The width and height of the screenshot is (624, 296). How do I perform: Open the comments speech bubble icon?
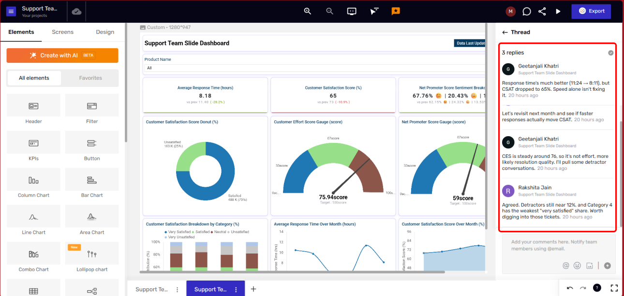pyautogui.click(x=527, y=11)
